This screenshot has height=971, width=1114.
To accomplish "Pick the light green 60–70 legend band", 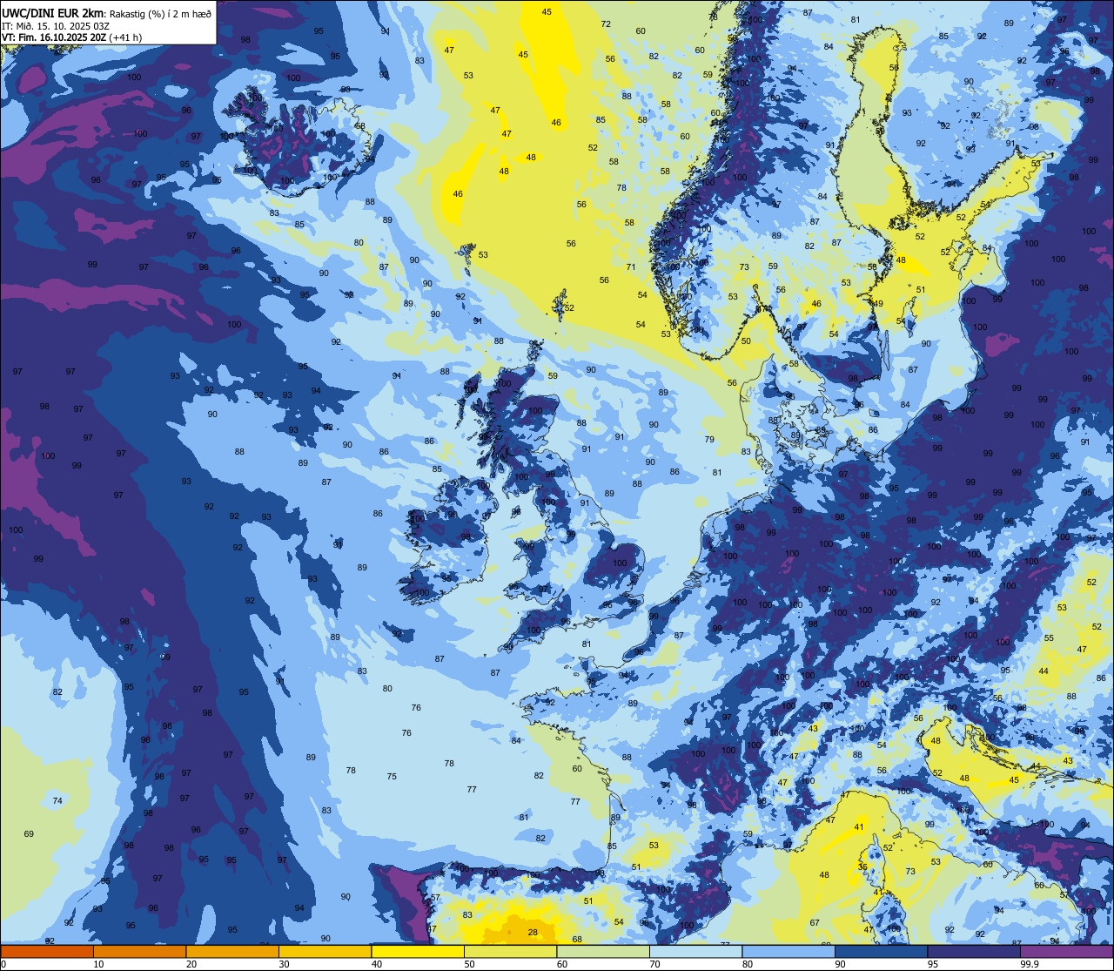I will tap(603, 951).
